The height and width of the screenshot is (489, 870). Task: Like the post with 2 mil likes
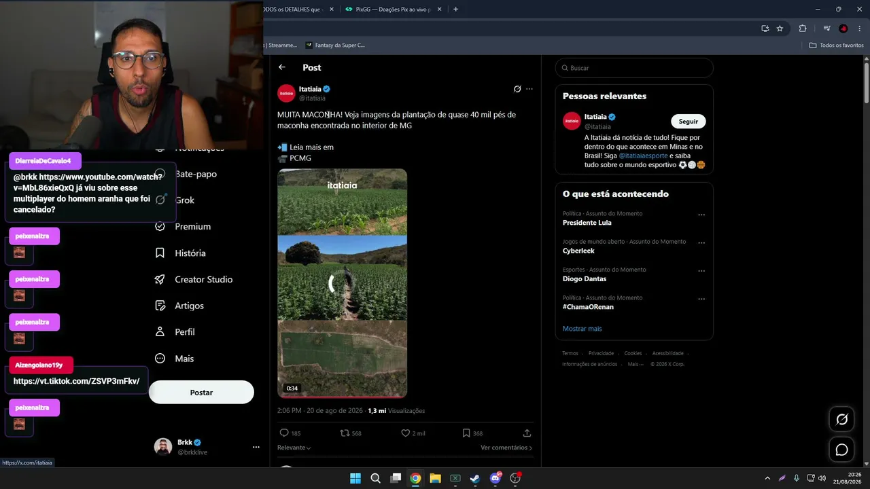coord(405,433)
